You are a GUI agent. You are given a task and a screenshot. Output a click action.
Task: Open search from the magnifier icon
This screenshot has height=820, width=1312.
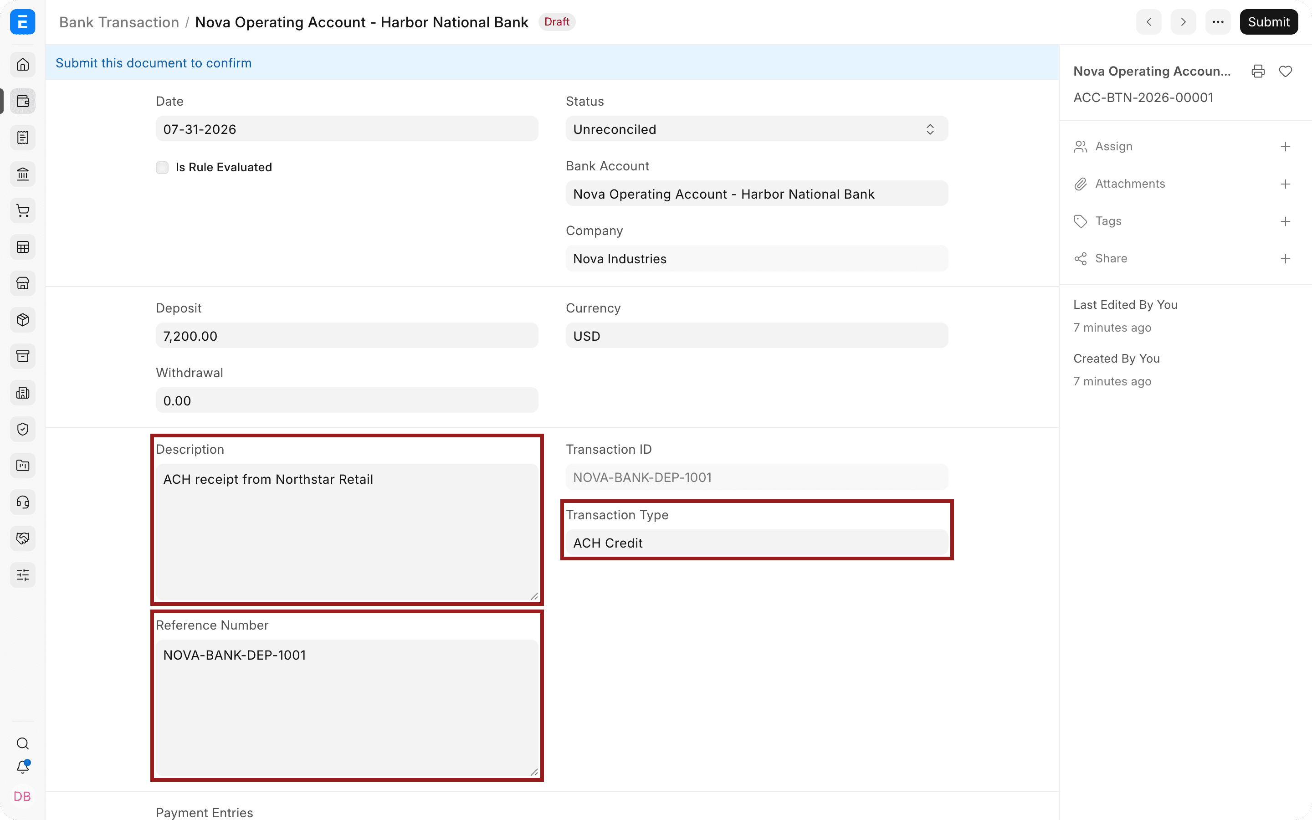[23, 743]
